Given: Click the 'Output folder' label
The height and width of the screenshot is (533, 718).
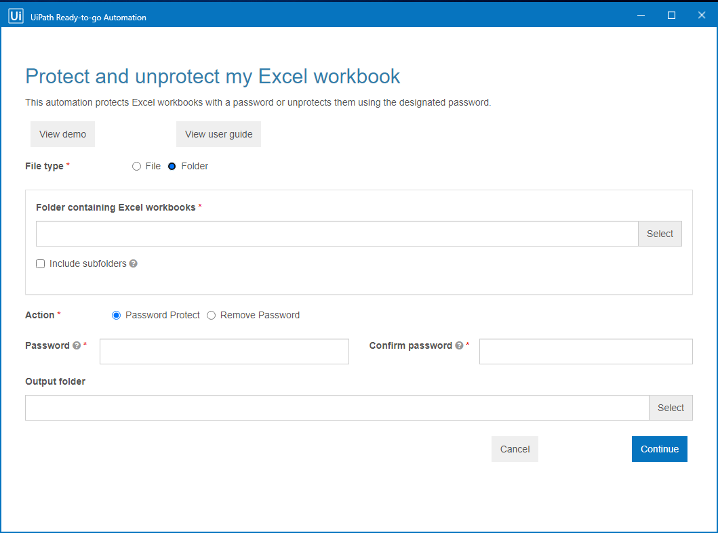Looking at the screenshot, I should 56,381.
